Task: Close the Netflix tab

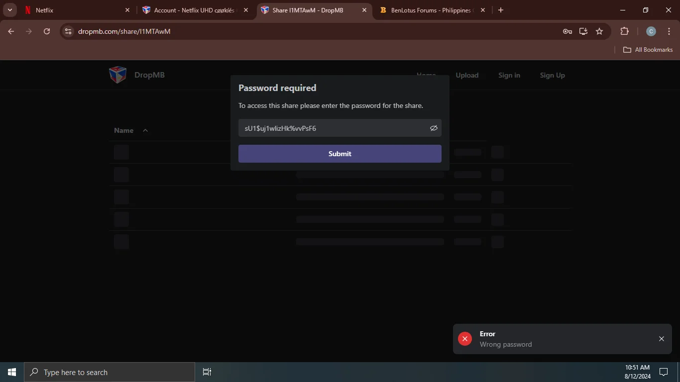Action: coord(127,10)
